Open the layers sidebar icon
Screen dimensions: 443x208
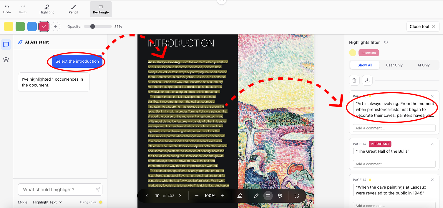6,60
